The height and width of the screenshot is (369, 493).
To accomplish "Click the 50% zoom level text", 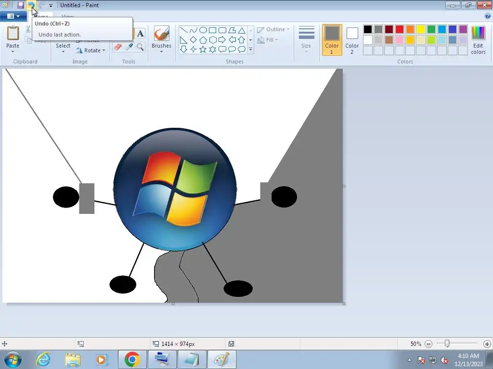I will click(415, 344).
